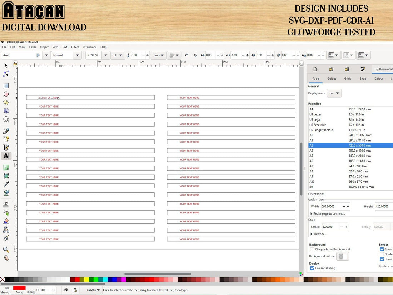Open the Filters menu
This screenshot has height=295, width=393.
coord(75,47)
